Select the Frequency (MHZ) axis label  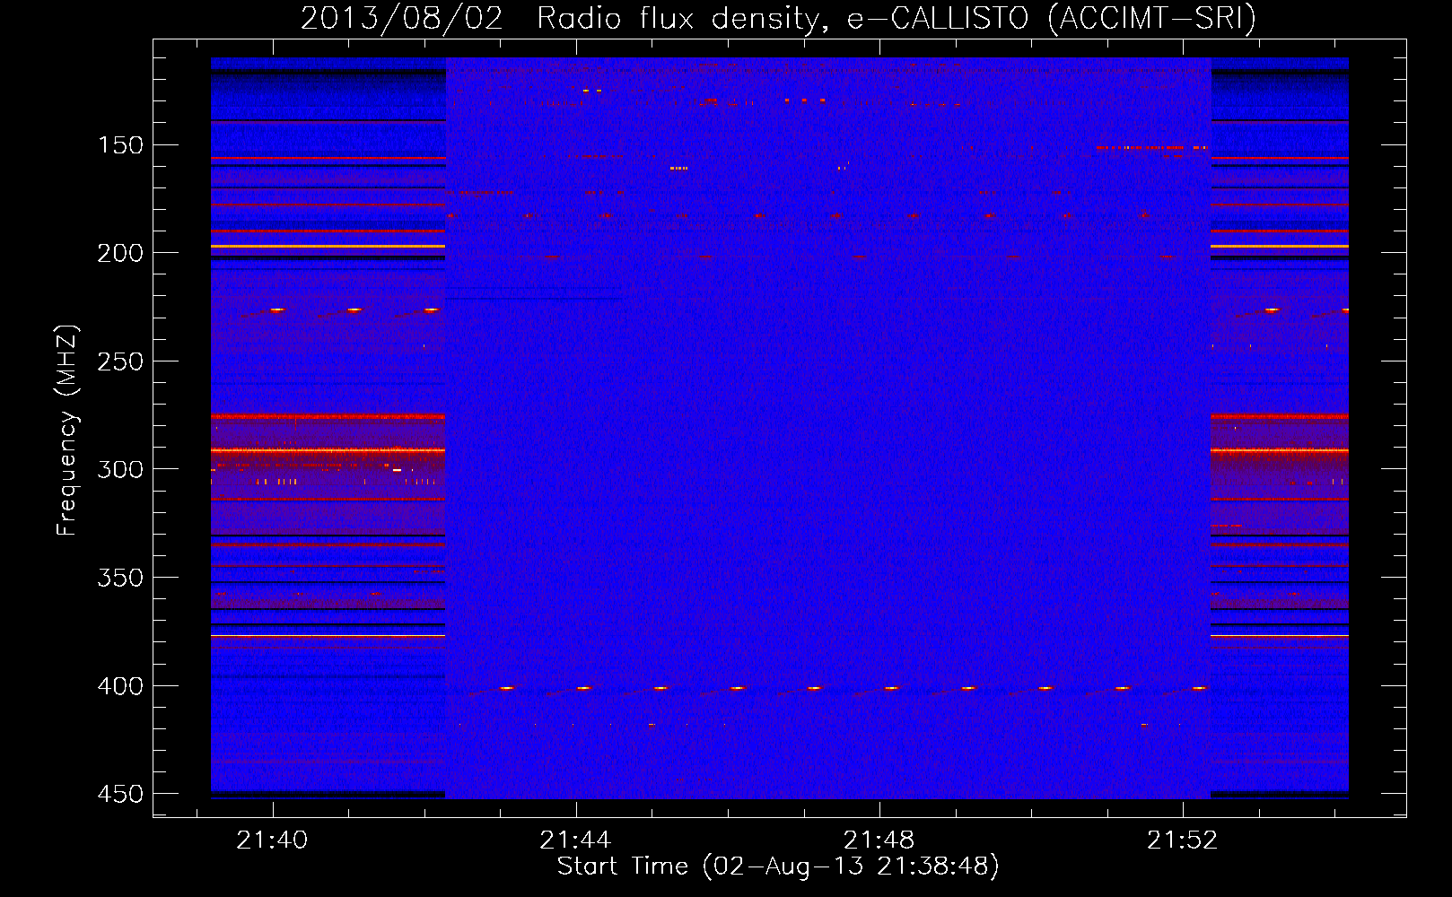tap(67, 430)
